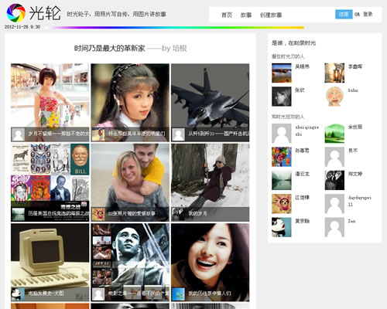This screenshot has height=309, width=387.
Task: Open the woman on snowy swing story image
Action: point(211,175)
